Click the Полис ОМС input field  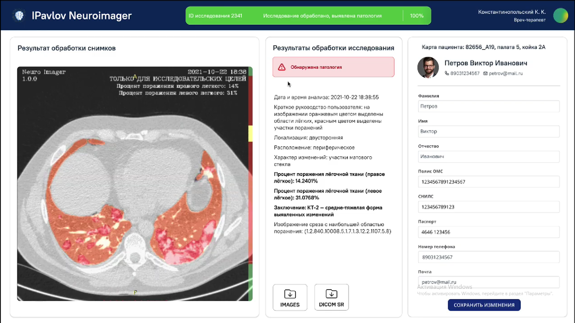click(x=489, y=182)
